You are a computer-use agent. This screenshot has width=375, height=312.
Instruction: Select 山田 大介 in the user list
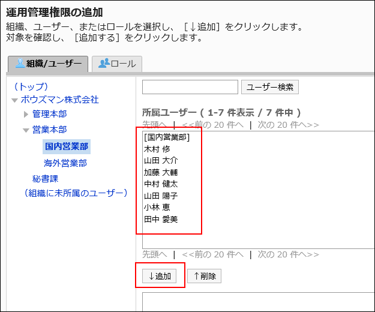click(161, 160)
